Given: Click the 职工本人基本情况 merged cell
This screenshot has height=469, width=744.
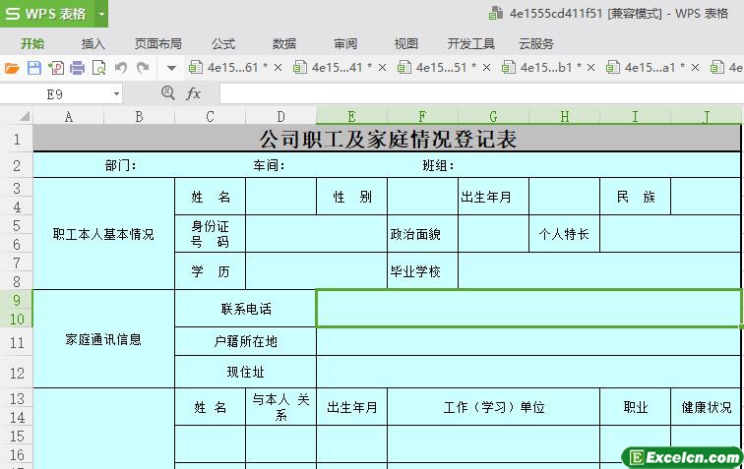Looking at the screenshot, I should [104, 234].
